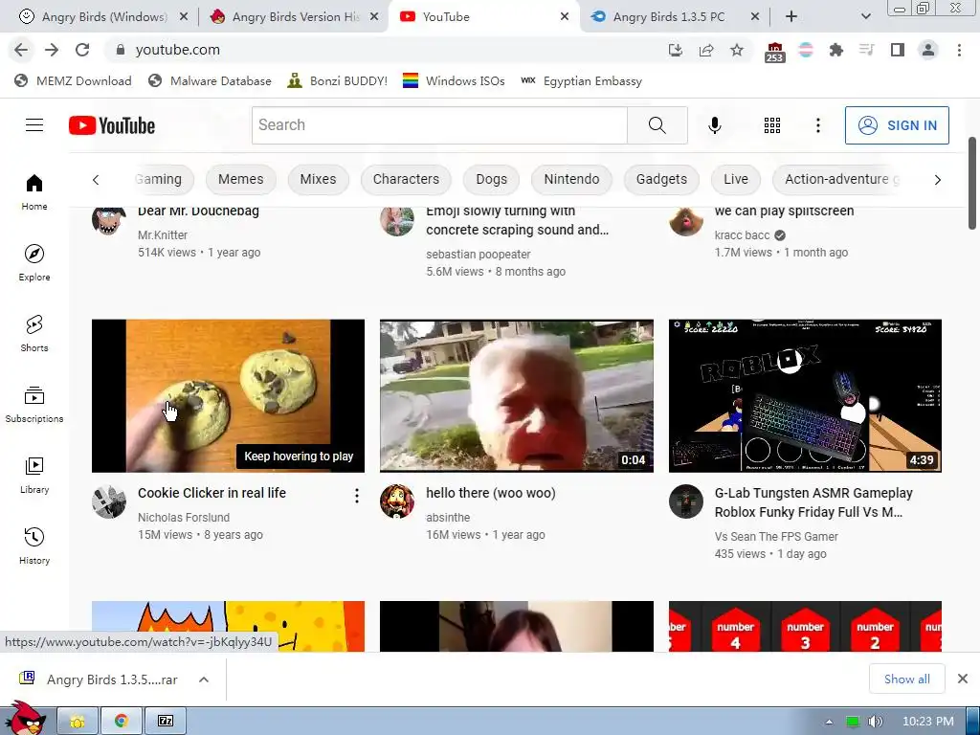Image resolution: width=980 pixels, height=735 pixels.
Task: Select the Nintendo category chip
Action: 571,179
